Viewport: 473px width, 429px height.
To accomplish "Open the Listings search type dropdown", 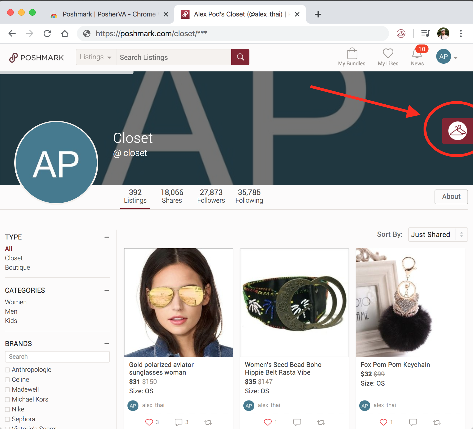I will (96, 57).
